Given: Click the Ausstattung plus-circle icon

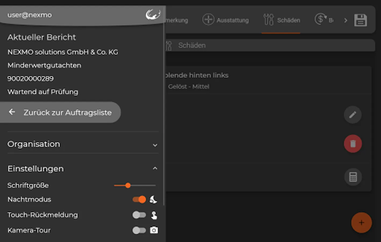Looking at the screenshot, I should coord(208,19).
